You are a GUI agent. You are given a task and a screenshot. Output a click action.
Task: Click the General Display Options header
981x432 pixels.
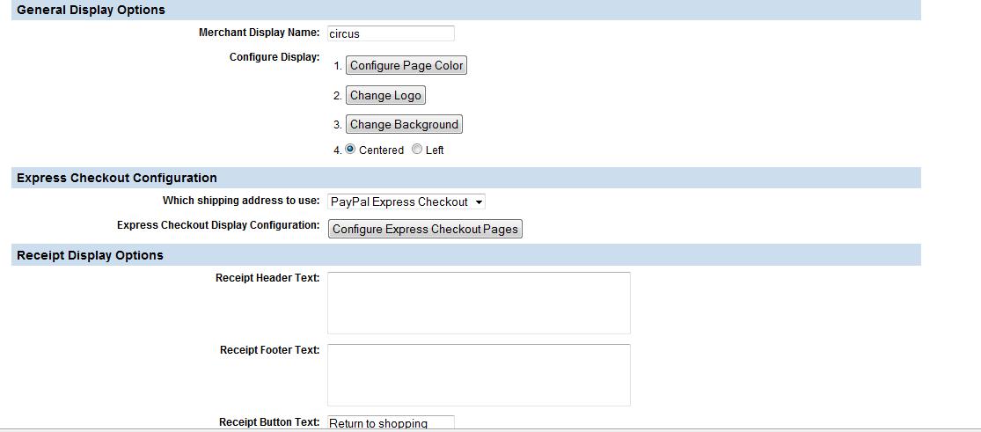pyautogui.click(x=91, y=10)
